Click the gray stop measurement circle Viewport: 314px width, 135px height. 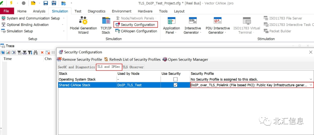pyautogui.click(x=24, y=3)
